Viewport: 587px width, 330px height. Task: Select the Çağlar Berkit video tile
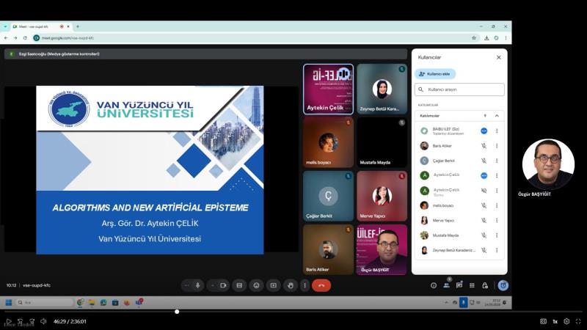pyautogui.click(x=328, y=196)
